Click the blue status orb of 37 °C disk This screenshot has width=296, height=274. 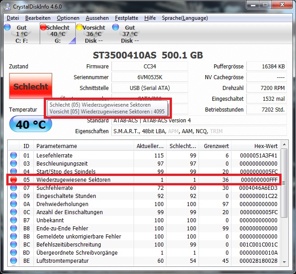(x=116, y=27)
